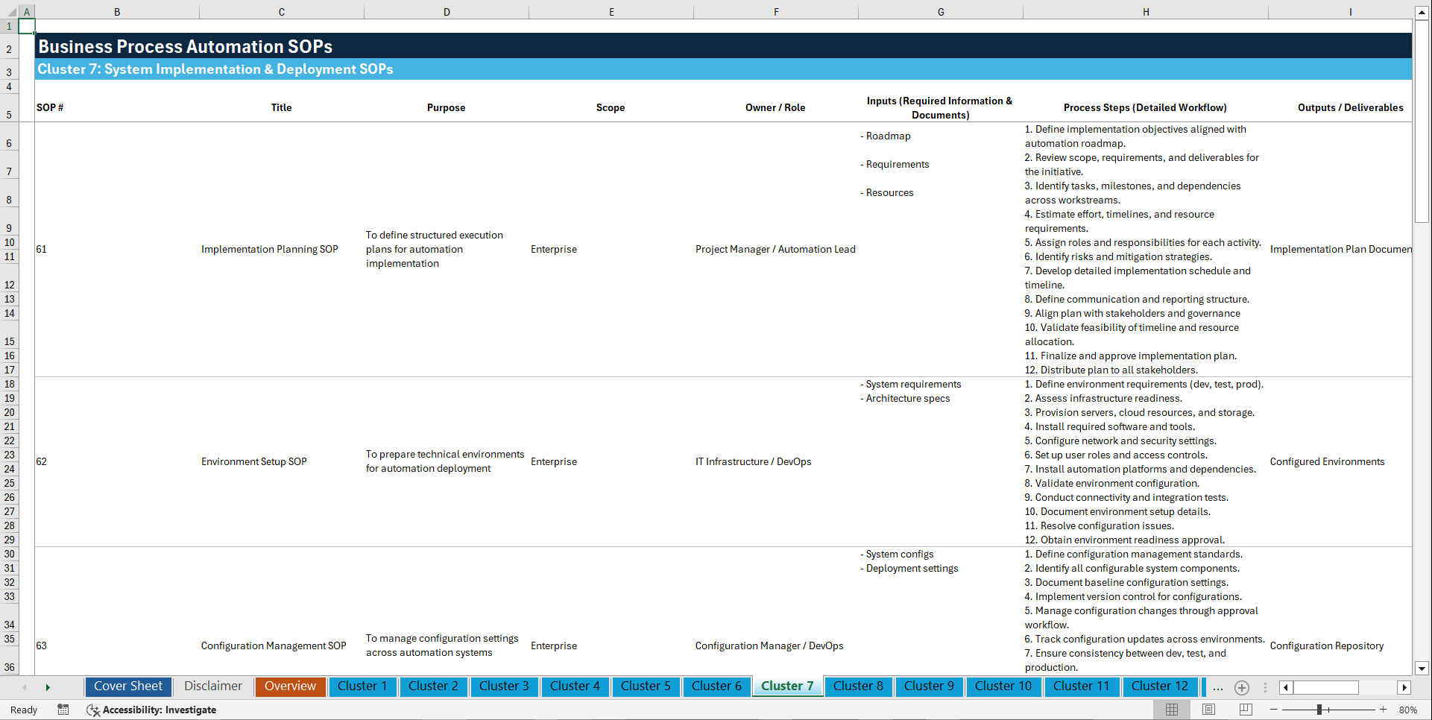The image size is (1432, 720).
Task: Select column H header
Action: [1146, 12]
